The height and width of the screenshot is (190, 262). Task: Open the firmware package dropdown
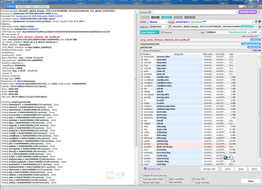click(256, 27)
